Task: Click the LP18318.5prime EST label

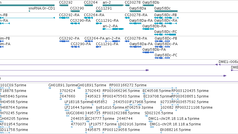Action: click(x=78, y=102)
